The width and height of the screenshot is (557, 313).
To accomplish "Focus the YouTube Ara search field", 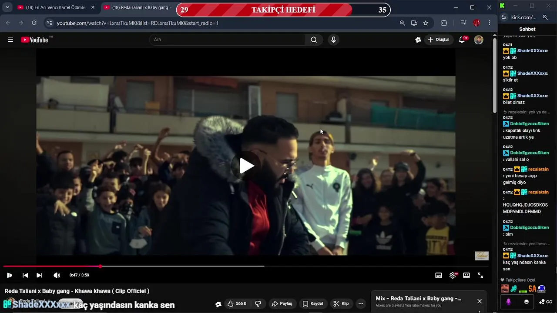I will (x=227, y=40).
